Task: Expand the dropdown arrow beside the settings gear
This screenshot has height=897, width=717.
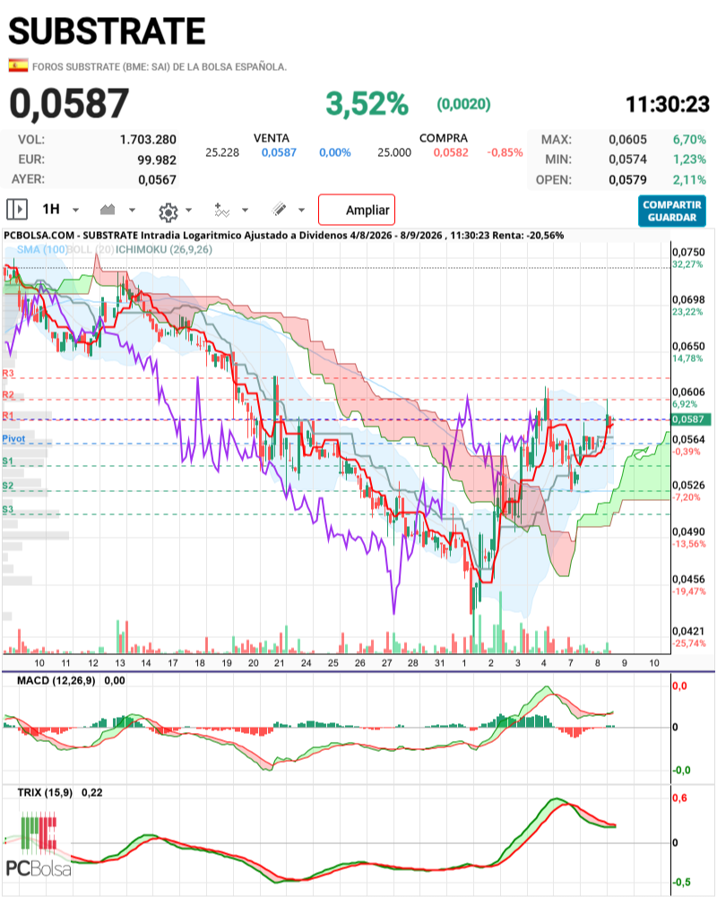Action: 189,210
